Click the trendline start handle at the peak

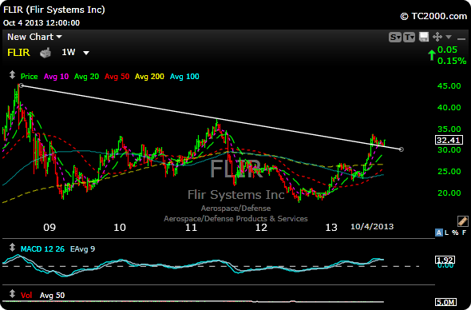pyautogui.click(x=21, y=85)
